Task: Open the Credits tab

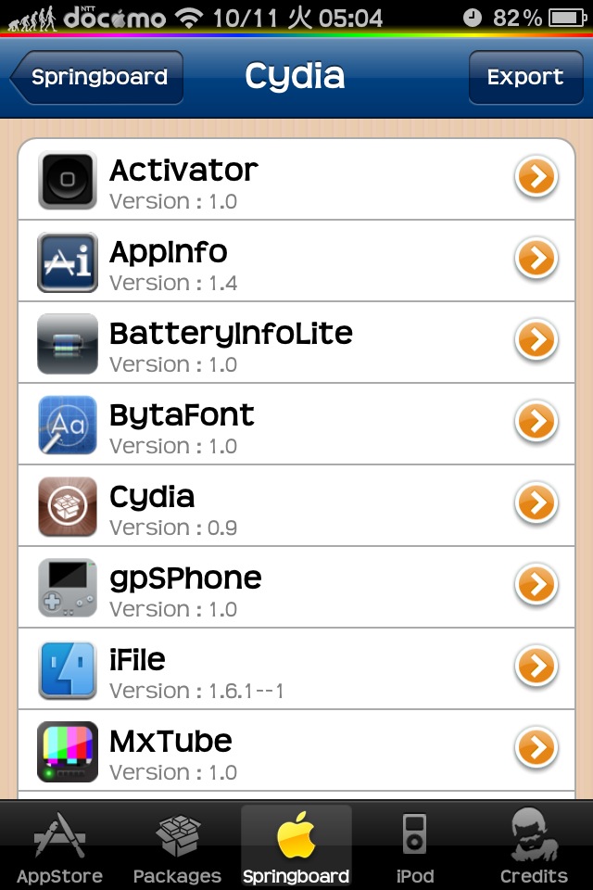Action: click(534, 846)
